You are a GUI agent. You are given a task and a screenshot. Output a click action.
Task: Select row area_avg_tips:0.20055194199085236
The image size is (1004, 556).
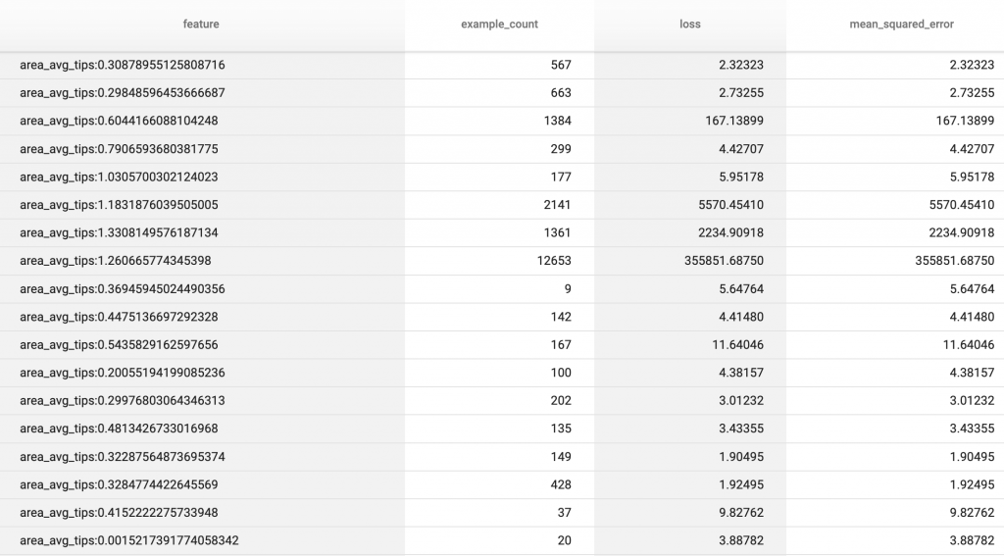coord(502,373)
